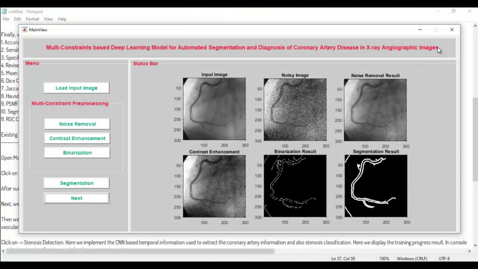Click the MATLAB icon in MainView title bar
Screen dimensions: 478x269
click(25, 30)
